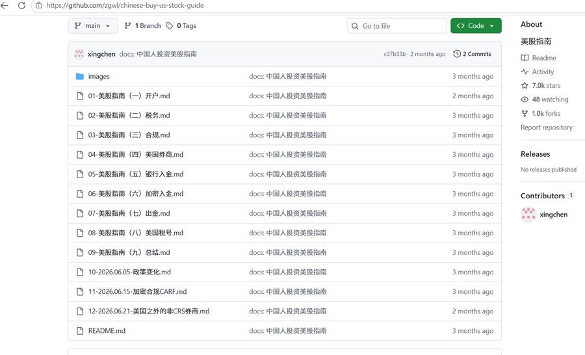Go back with the browser back arrow
This screenshot has width=585, height=355.
(5, 6)
